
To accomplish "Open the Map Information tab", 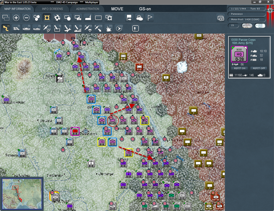I will tap(17, 9).
